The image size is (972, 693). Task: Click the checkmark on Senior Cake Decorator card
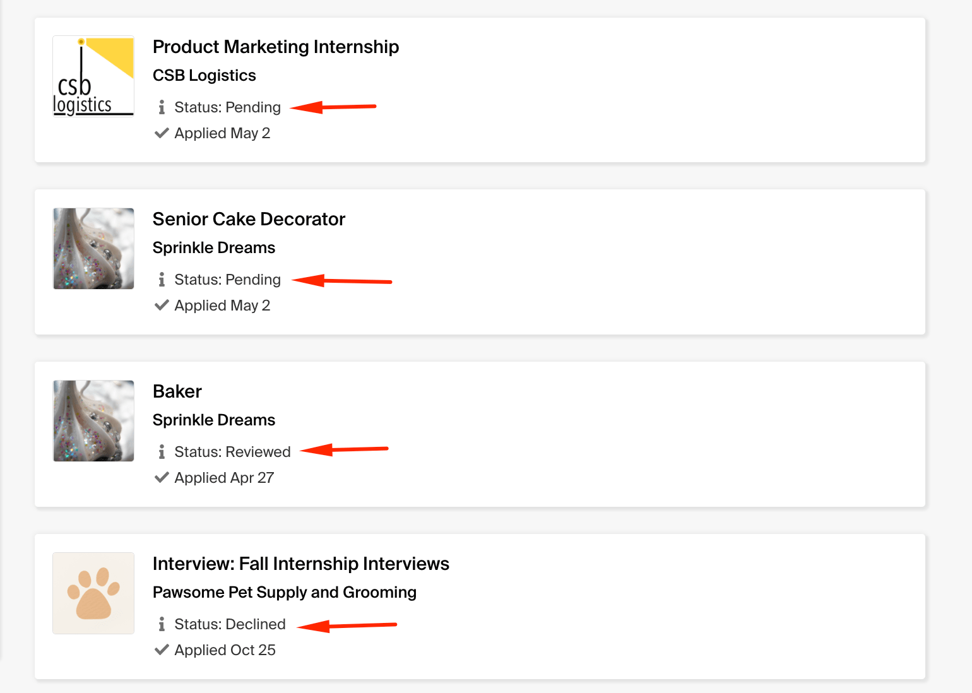coord(162,305)
